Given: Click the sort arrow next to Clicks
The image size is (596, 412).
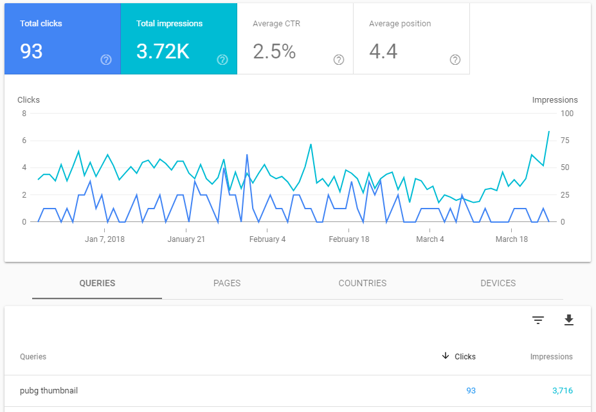Looking at the screenshot, I should click(446, 356).
